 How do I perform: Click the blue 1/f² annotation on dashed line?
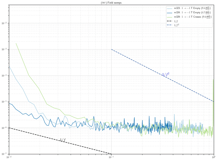pos(166,75)
